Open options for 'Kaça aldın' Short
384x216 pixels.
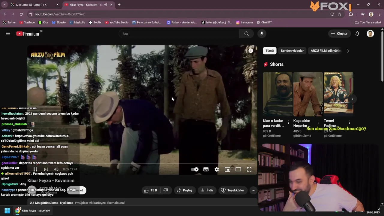coord(319,122)
